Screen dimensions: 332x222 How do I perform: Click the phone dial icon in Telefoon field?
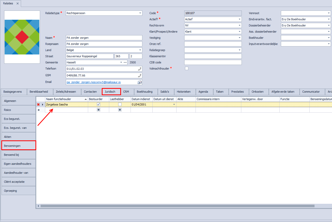pyautogui.click(x=140, y=69)
